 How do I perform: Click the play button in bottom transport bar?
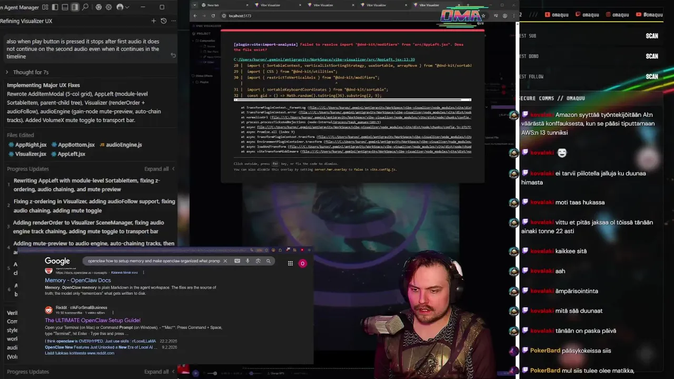click(x=195, y=373)
